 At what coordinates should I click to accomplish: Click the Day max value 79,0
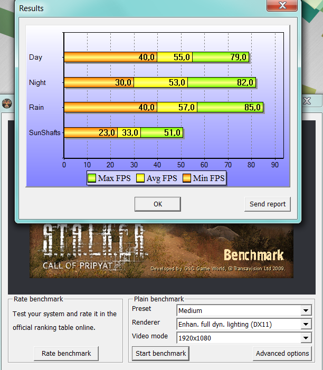[239, 57]
